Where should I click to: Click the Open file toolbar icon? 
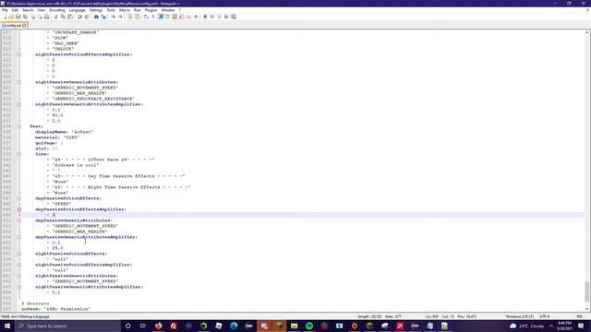pos(11,17)
